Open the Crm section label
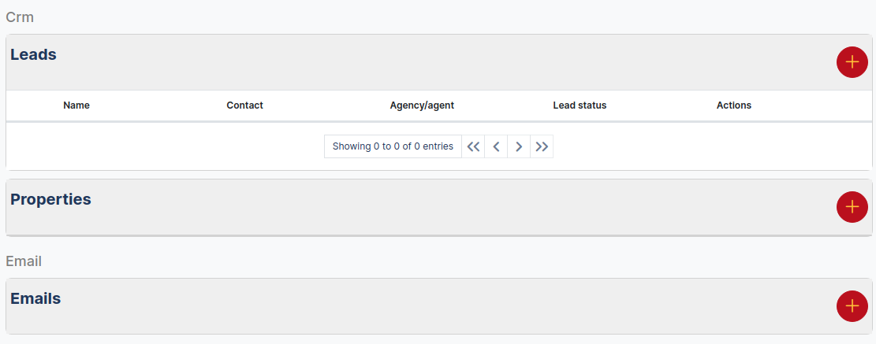 click(20, 17)
